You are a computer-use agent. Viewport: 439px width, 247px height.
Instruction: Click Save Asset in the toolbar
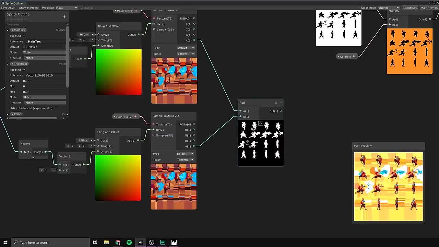(8, 8)
